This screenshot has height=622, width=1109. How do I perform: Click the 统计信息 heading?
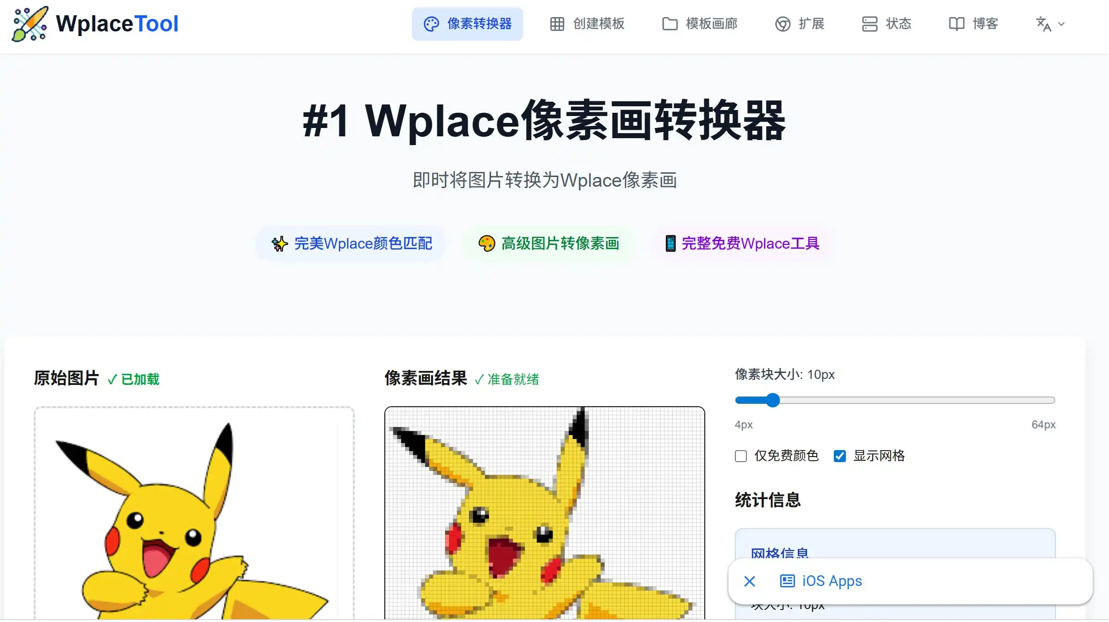coord(768,500)
